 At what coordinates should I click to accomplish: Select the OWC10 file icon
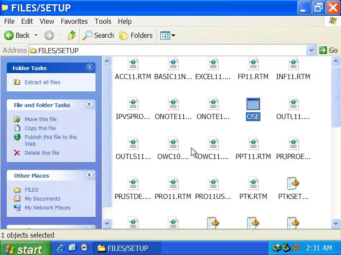[x=173, y=144]
